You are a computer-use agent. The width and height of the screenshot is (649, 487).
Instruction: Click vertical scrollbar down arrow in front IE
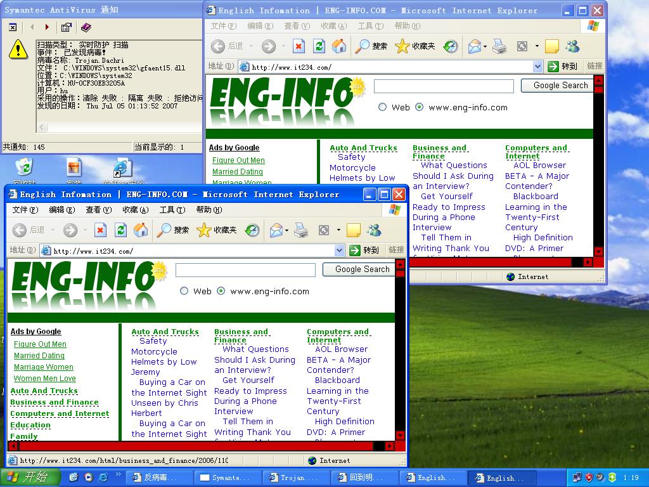[400, 435]
